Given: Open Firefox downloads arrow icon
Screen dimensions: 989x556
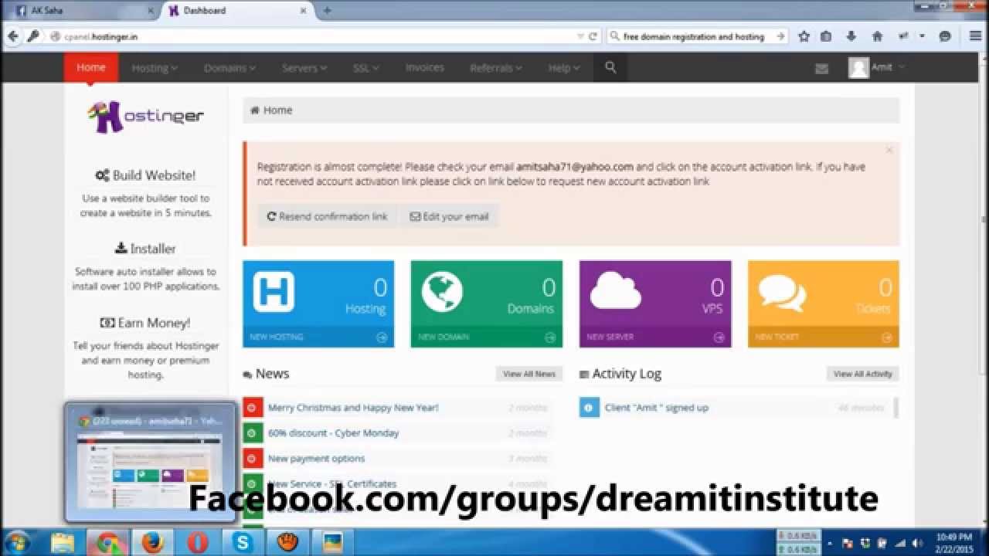Looking at the screenshot, I should pos(851,36).
